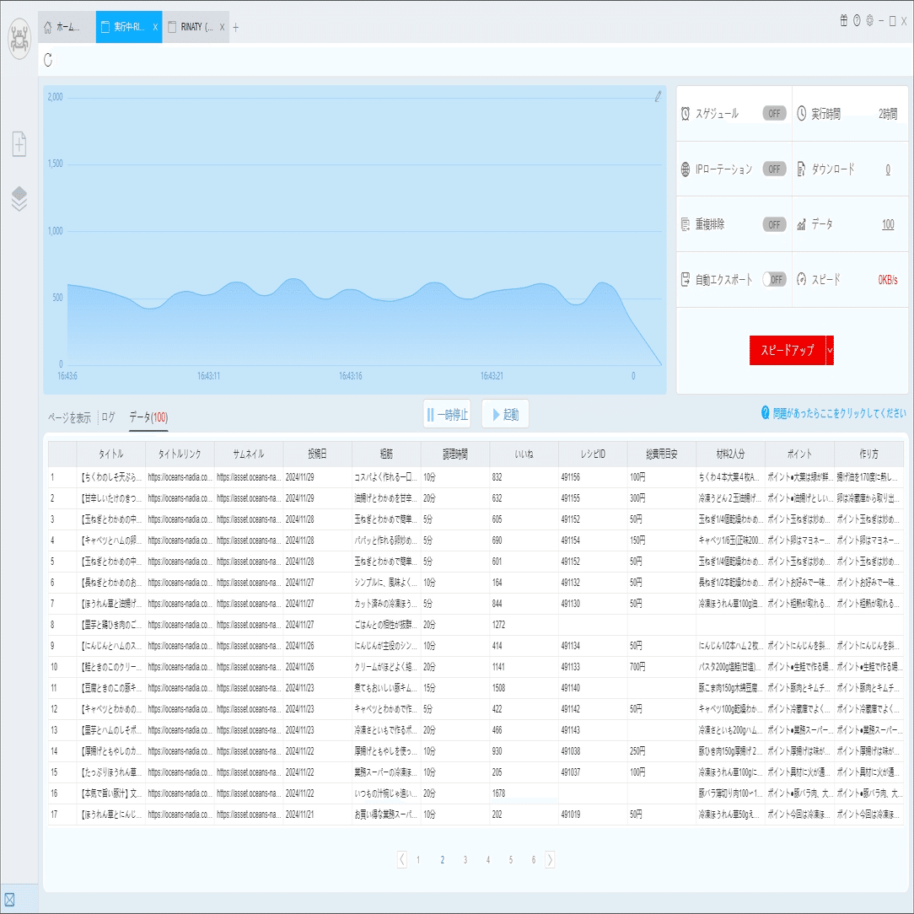Open the settings gear icon in title bar

tap(869, 21)
